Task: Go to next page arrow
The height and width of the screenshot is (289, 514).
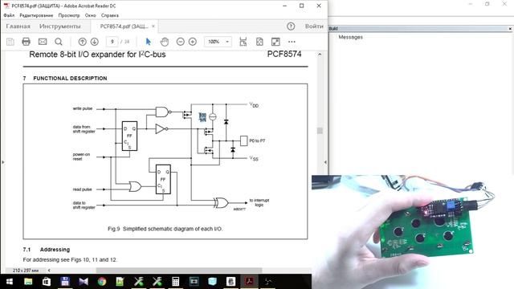Action: 95,42
